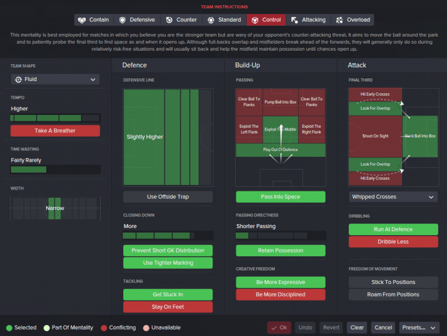Select the Shoot On Sight zone
Viewport: 447px width, 336px height.
click(x=375, y=136)
